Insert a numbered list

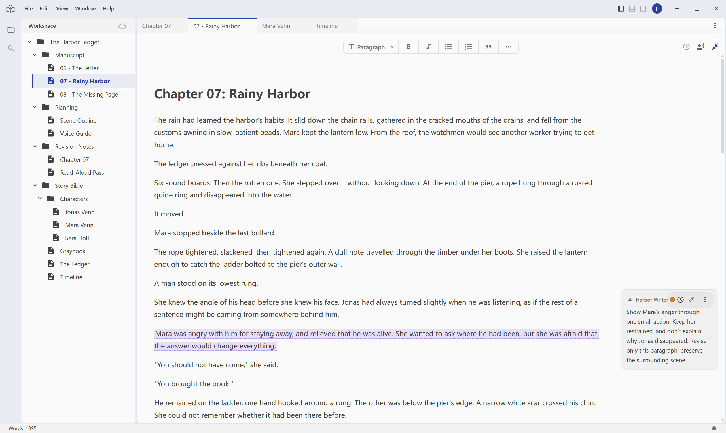pyautogui.click(x=468, y=47)
